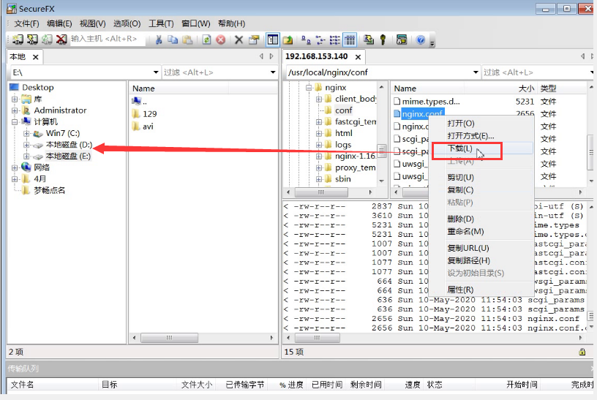Collapse the 计算机 tree node
597x400 pixels.
(15, 122)
